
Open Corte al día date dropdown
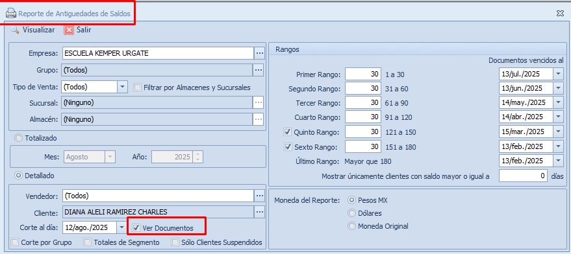click(x=122, y=227)
